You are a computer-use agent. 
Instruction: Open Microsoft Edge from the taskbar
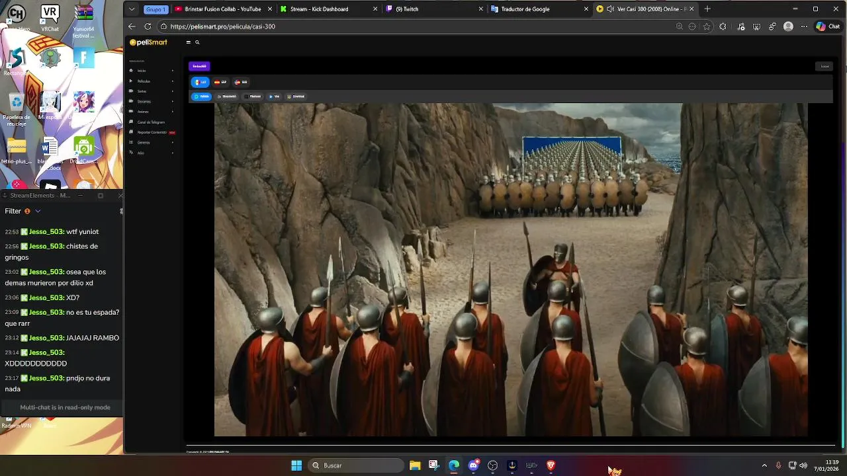[x=454, y=465]
